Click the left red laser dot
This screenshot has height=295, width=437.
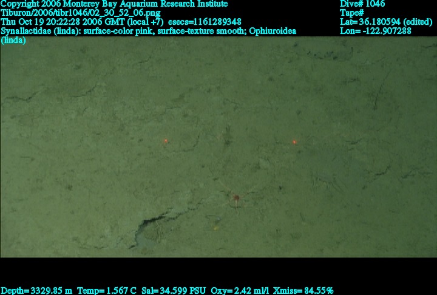tap(165, 141)
